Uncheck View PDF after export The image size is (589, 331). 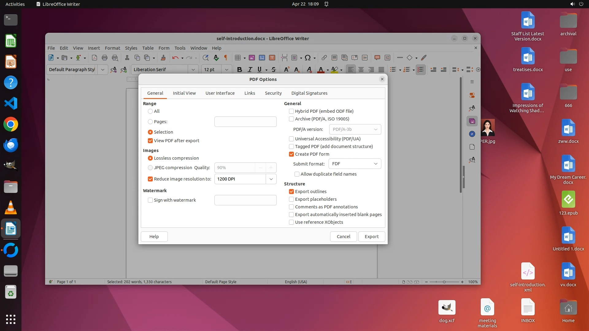coord(150,141)
